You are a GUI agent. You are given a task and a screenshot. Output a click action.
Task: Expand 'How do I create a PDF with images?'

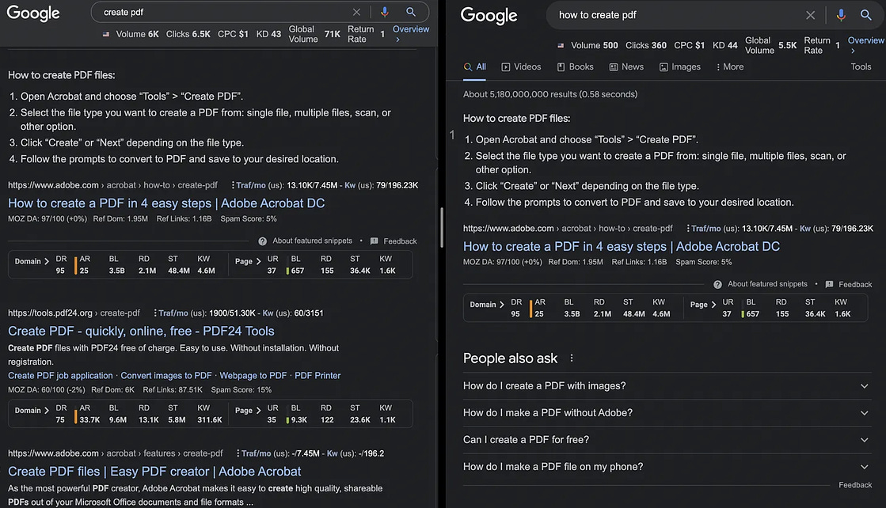tap(666, 386)
